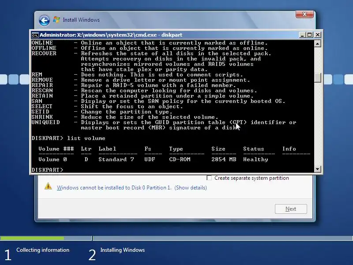Click the yellow warning triangle icon
This screenshot has width=353, height=265.
48,186
